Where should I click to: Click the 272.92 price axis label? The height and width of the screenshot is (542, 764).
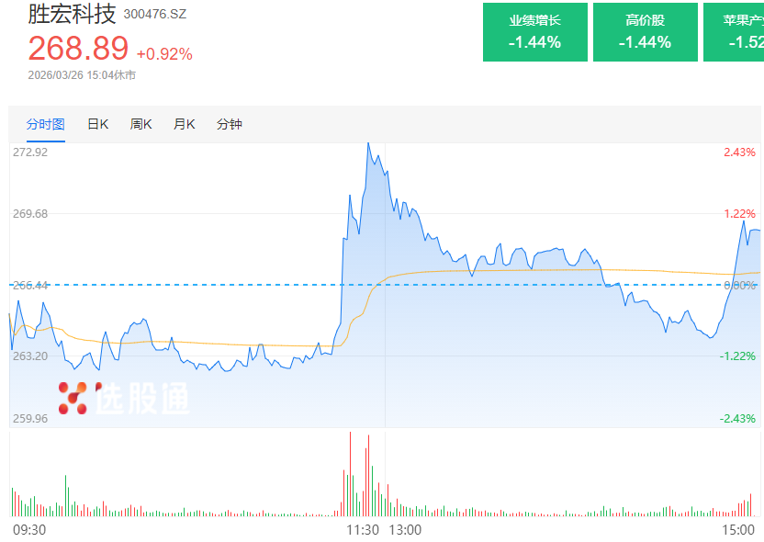(30, 152)
